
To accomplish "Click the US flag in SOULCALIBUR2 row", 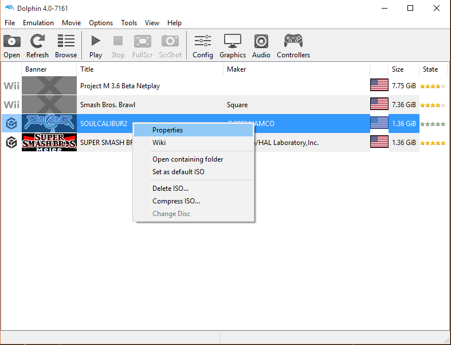I will [379, 123].
